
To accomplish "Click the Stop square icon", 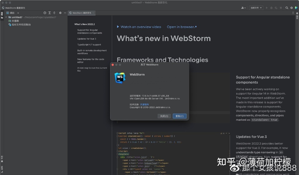I will coord(281,8).
